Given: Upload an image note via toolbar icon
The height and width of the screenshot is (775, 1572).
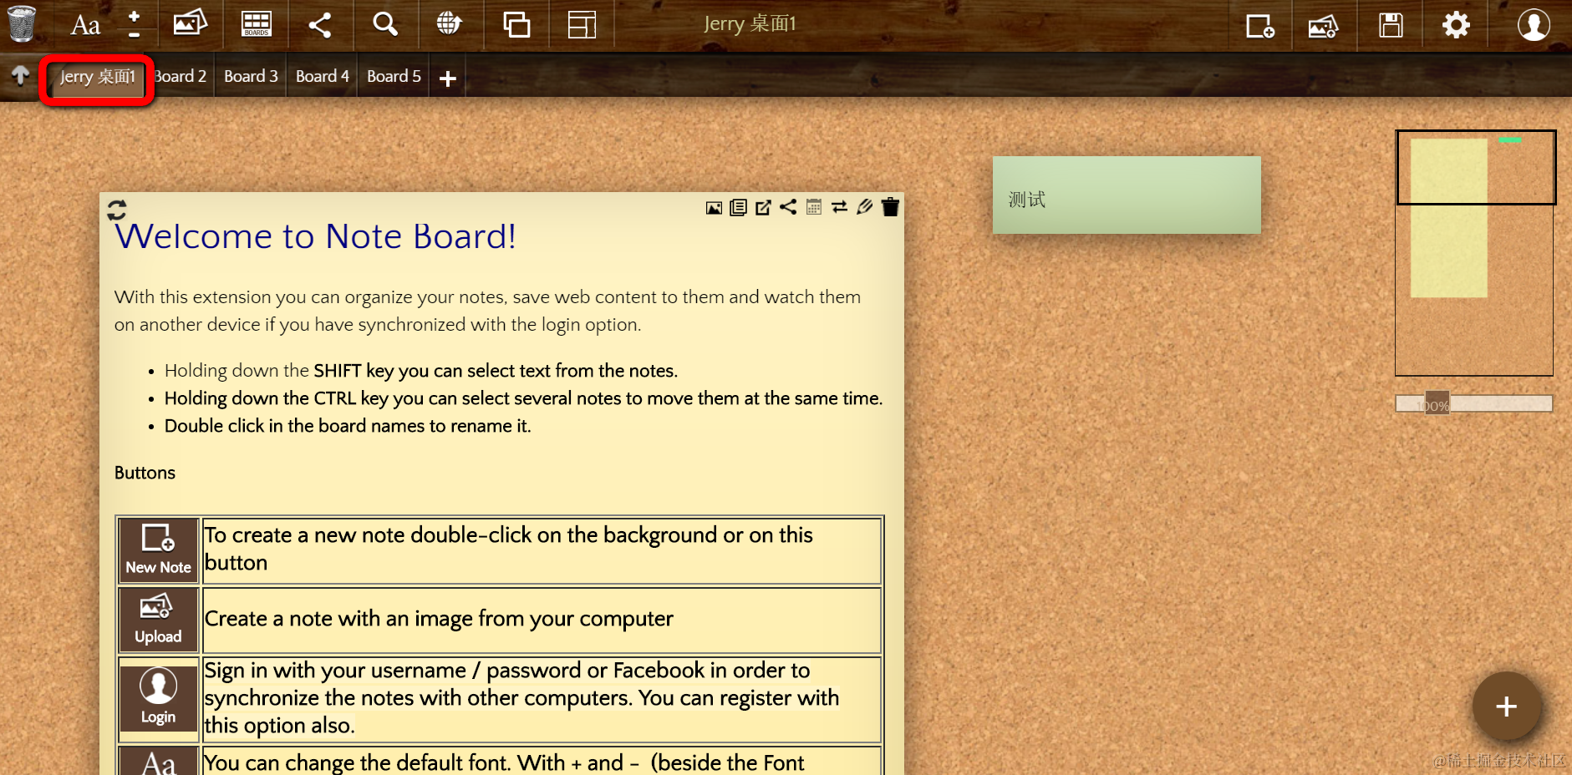Looking at the screenshot, I should (x=1323, y=26).
